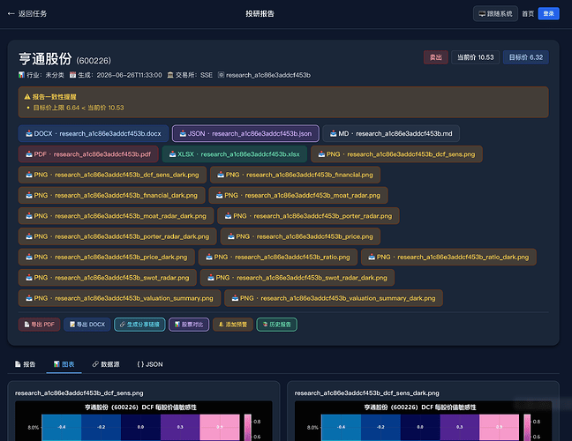Screen dimensions: 572x441
Task: Open 股票对比 comparison button
Action: click(x=189, y=325)
